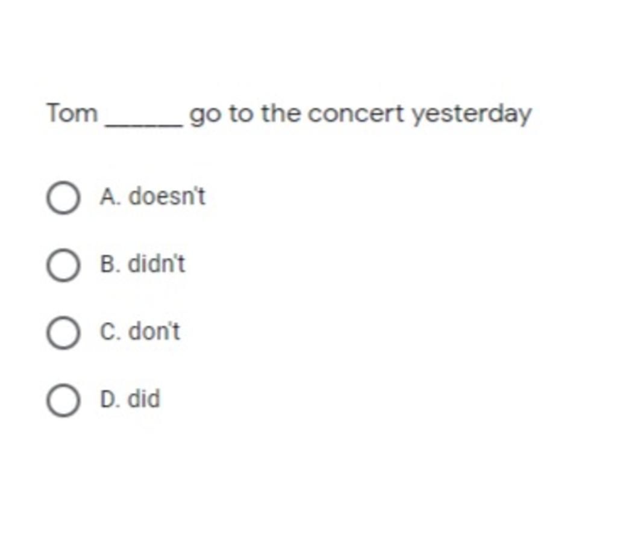Choose the answer labeled "B. didn't"
Screen dimensions: 617x554
click(x=142, y=264)
